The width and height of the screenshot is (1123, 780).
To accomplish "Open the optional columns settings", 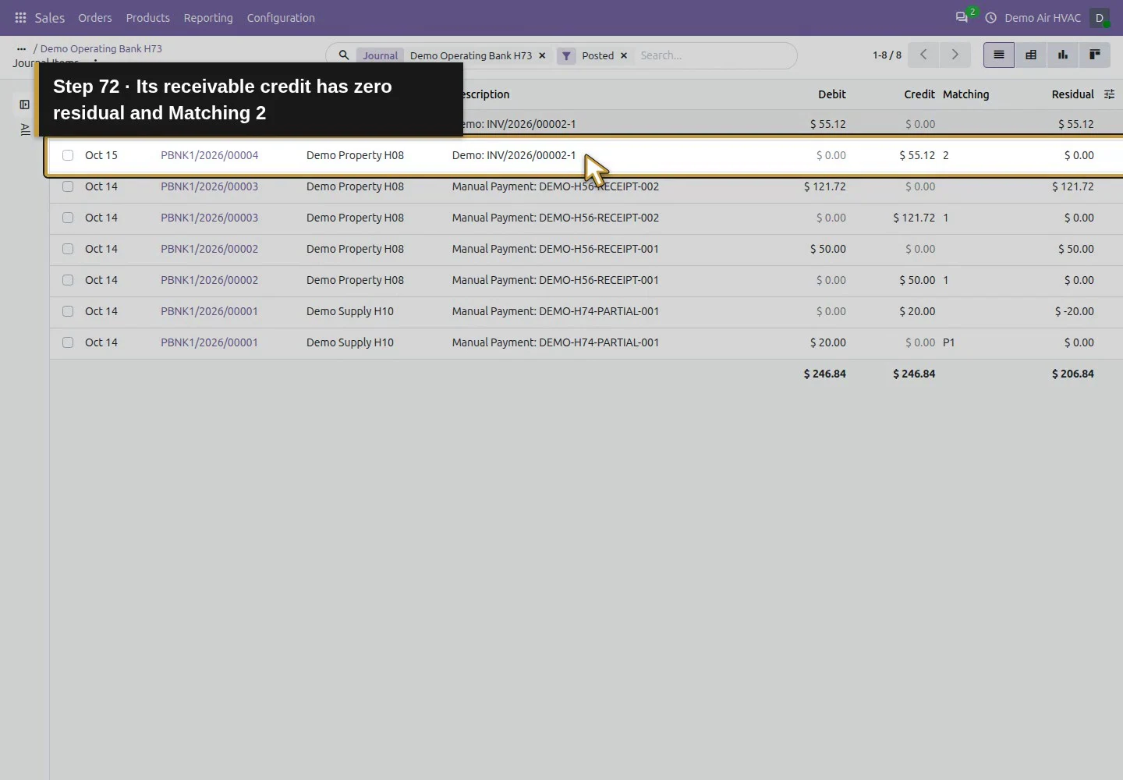I will pos(1109,94).
